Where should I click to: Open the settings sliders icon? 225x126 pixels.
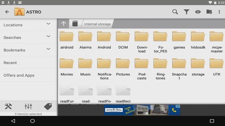28,106
